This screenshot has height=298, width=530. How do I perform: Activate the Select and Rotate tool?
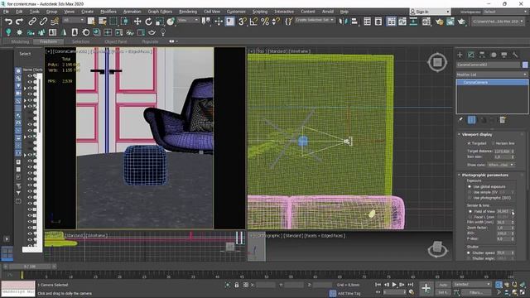point(148,22)
